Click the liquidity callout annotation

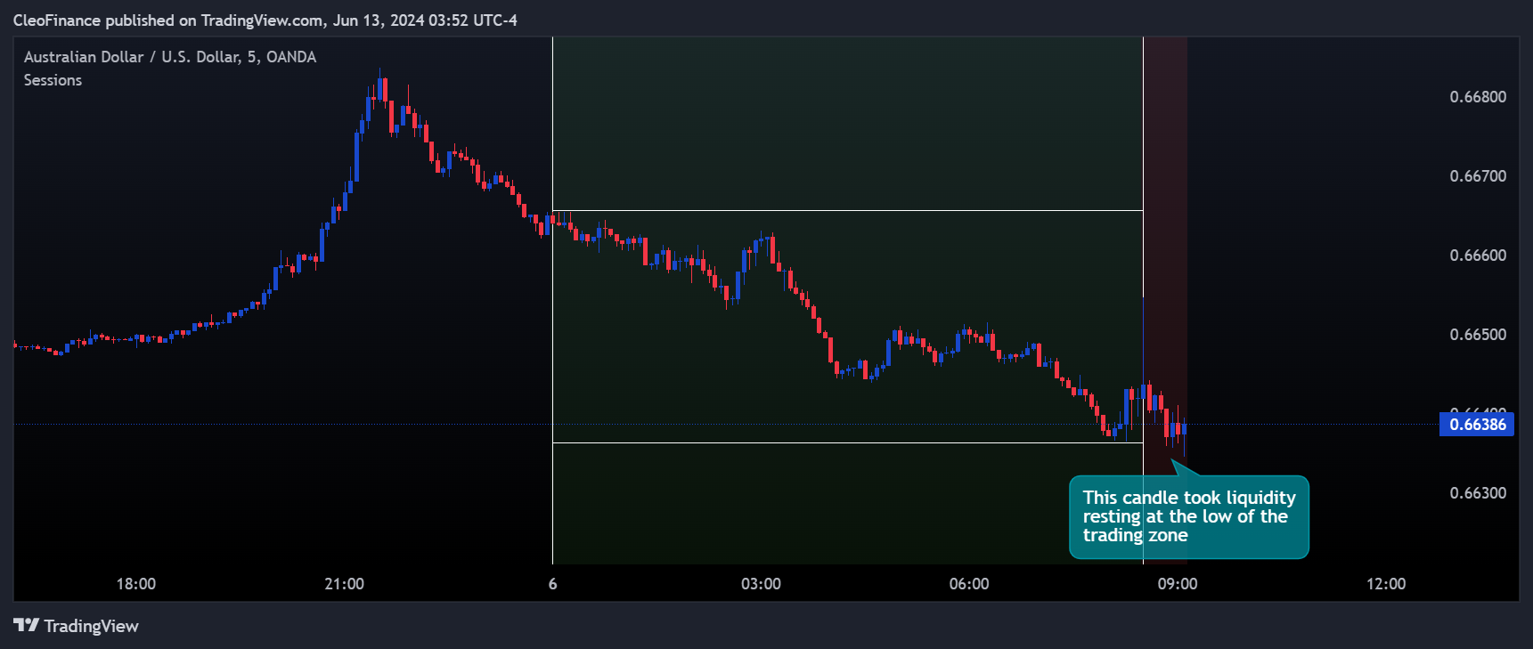[x=1189, y=516]
